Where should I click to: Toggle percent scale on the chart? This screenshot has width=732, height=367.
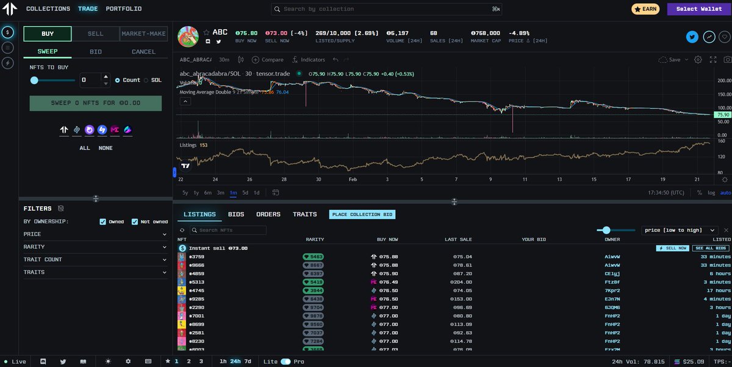coord(699,192)
